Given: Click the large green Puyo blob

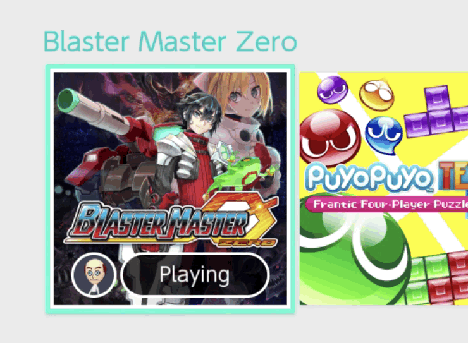Looking at the screenshot, I should click(354, 256).
